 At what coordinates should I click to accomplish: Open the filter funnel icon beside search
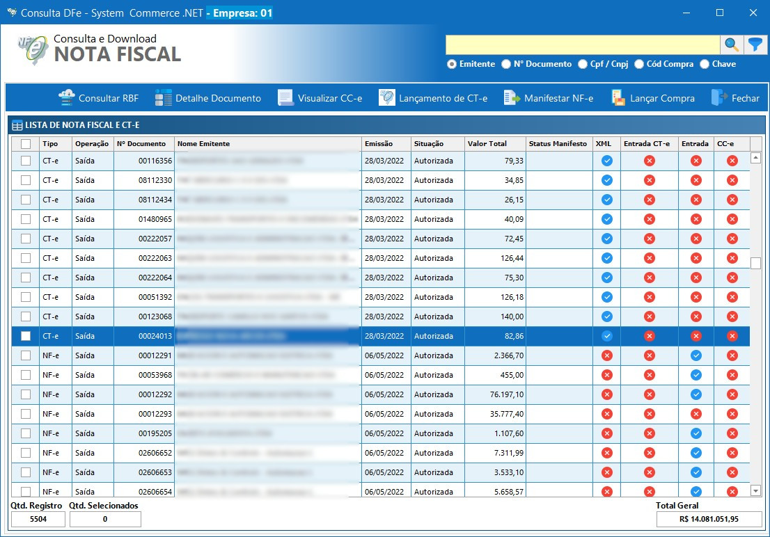pyautogui.click(x=756, y=44)
